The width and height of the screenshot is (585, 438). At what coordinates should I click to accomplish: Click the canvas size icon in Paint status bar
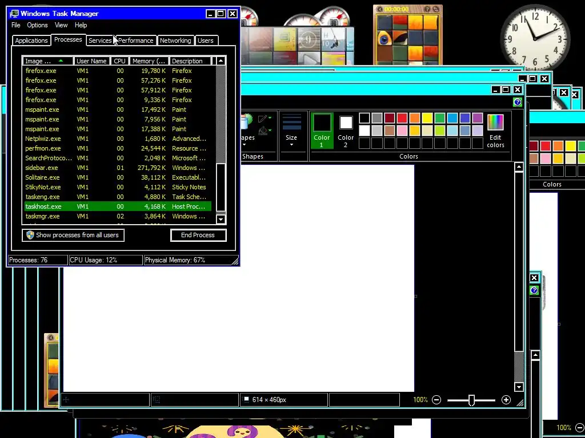pos(246,399)
